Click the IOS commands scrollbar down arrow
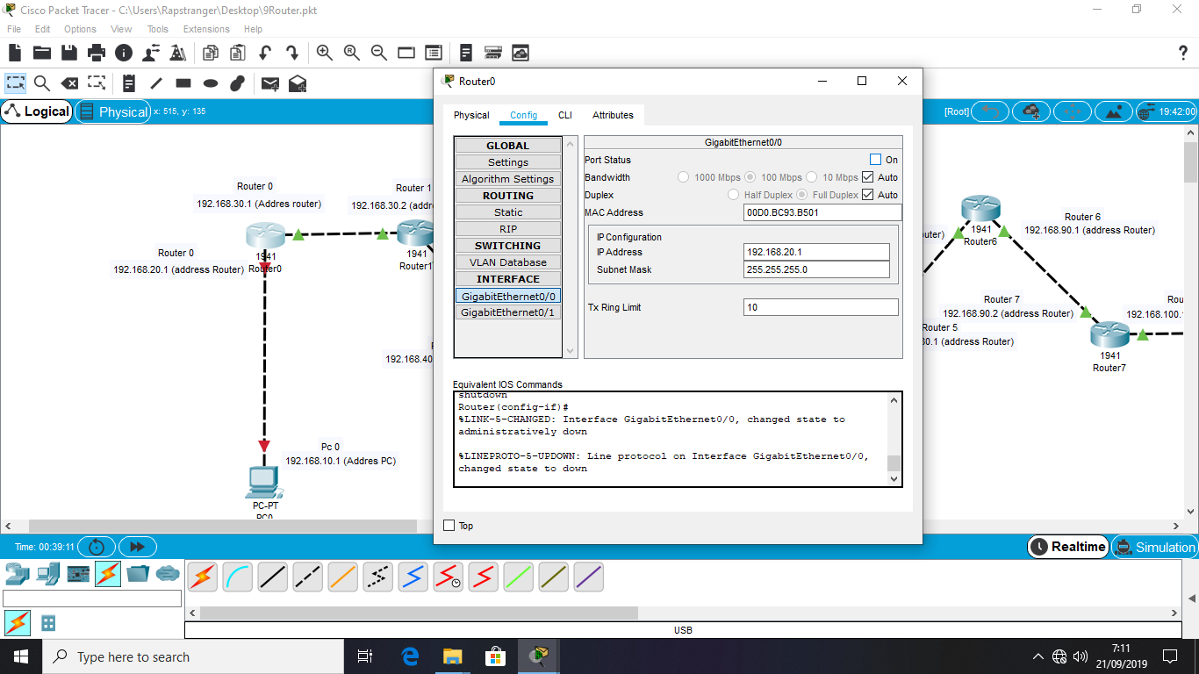Viewport: 1199px width, 674px height. pyautogui.click(x=894, y=479)
